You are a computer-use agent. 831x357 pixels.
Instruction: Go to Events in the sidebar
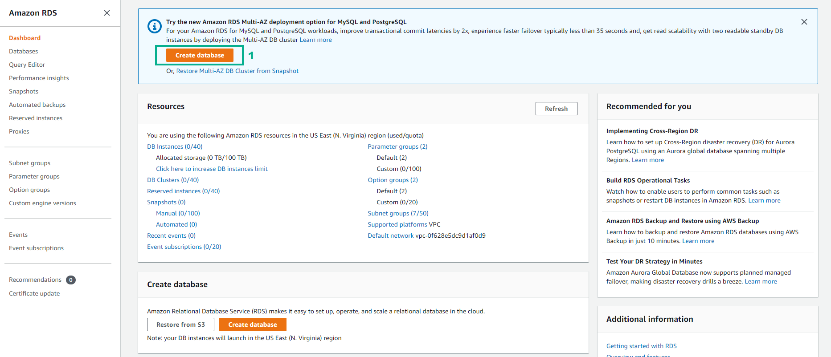pyautogui.click(x=18, y=235)
